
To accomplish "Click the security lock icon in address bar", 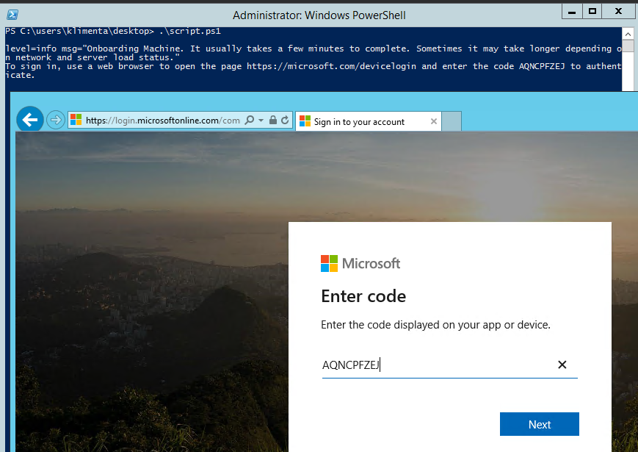I will (273, 120).
